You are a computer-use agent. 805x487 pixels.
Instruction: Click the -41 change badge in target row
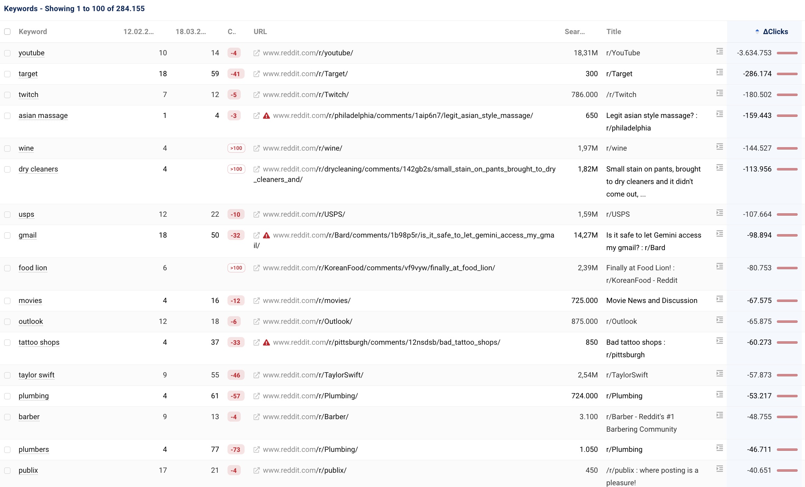point(236,74)
